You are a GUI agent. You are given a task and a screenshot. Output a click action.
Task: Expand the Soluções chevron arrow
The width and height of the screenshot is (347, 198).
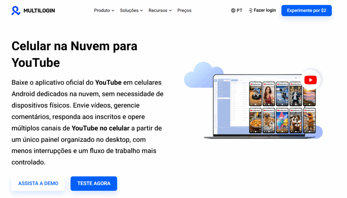(x=141, y=10)
